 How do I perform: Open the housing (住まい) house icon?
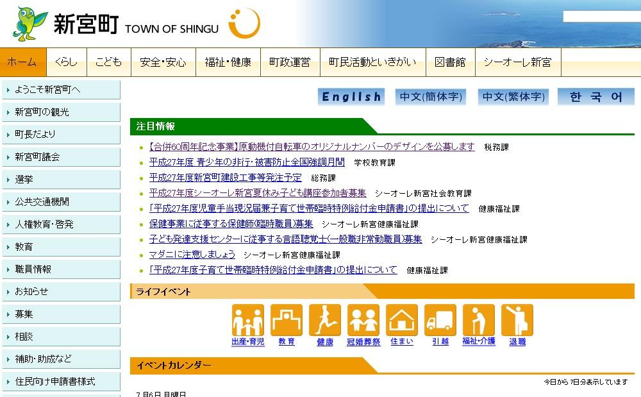pyautogui.click(x=402, y=320)
